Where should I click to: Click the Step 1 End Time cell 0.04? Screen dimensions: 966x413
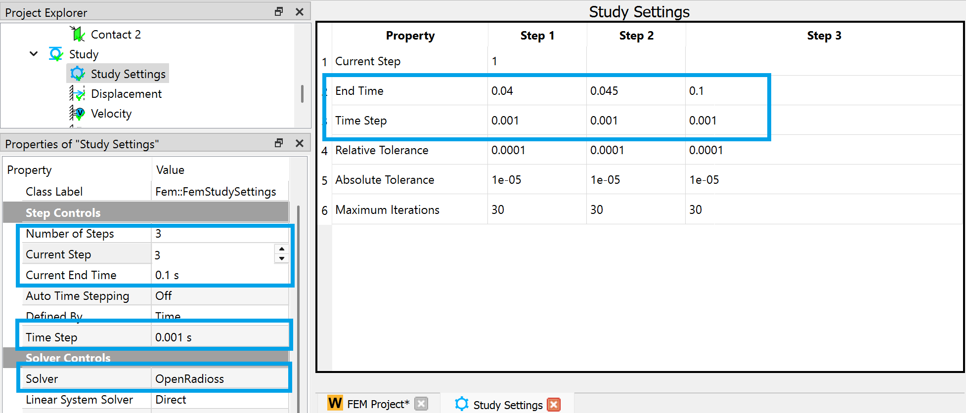coord(537,90)
